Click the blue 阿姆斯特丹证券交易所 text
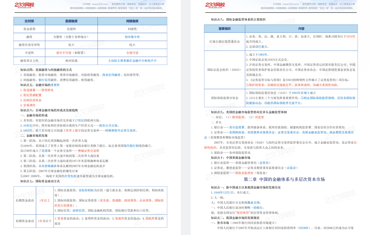Screen dimensions: 369x235 (120, 130)
